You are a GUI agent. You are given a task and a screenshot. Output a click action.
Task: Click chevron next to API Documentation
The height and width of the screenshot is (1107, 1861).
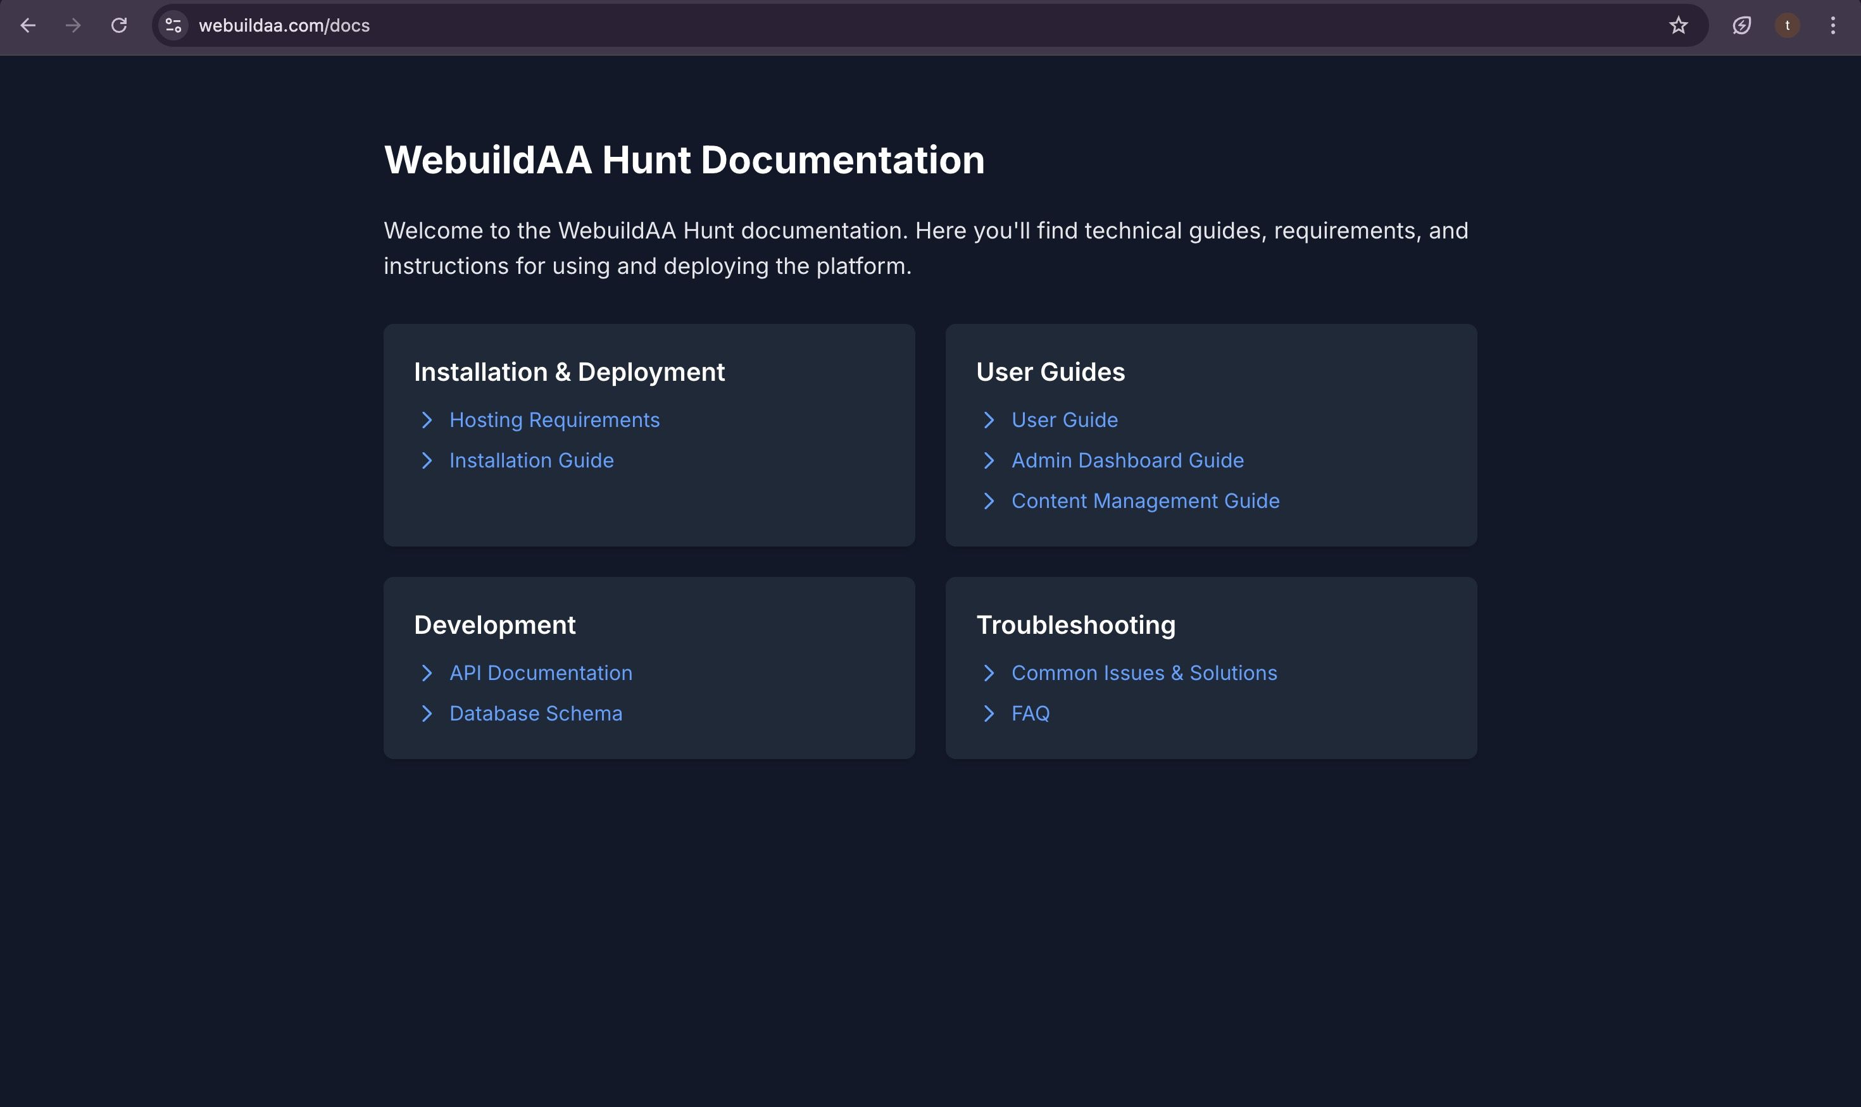(x=427, y=673)
